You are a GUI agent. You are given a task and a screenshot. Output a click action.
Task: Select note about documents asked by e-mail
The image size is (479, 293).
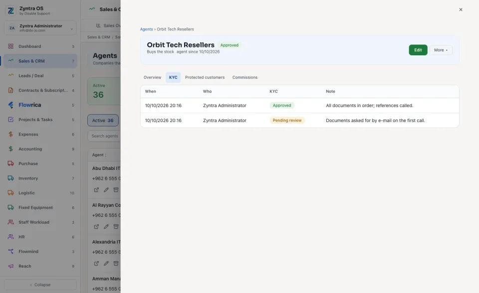(x=375, y=121)
